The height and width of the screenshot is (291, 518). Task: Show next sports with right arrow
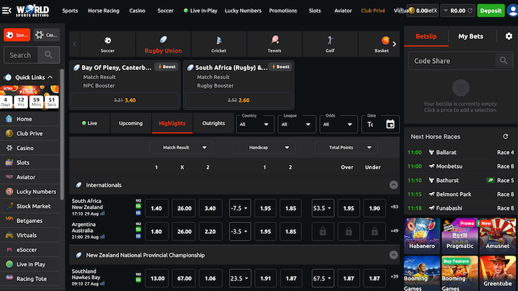[x=394, y=44]
